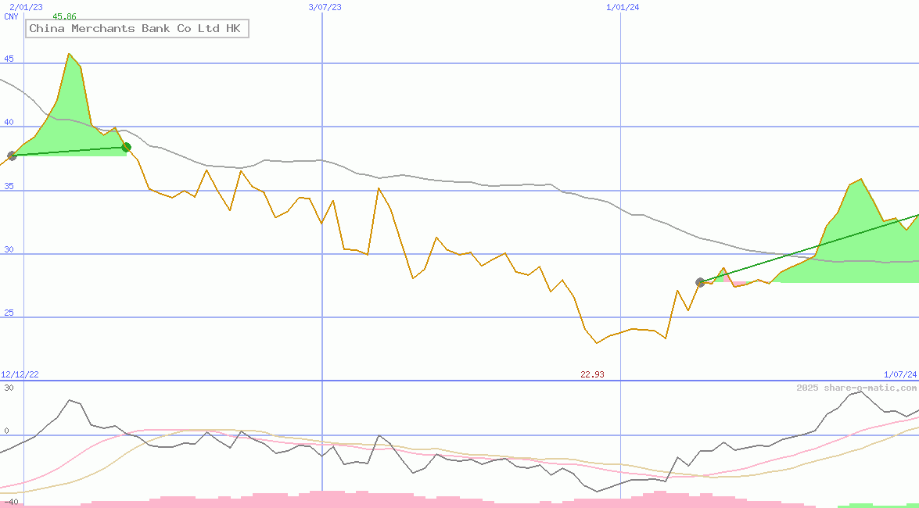Click the China Merchants Bank Co Ltd HK title box
Image resolution: width=919 pixels, height=508 pixels.
(x=137, y=28)
